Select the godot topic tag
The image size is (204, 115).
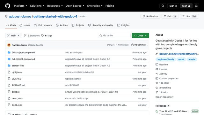click(181, 59)
